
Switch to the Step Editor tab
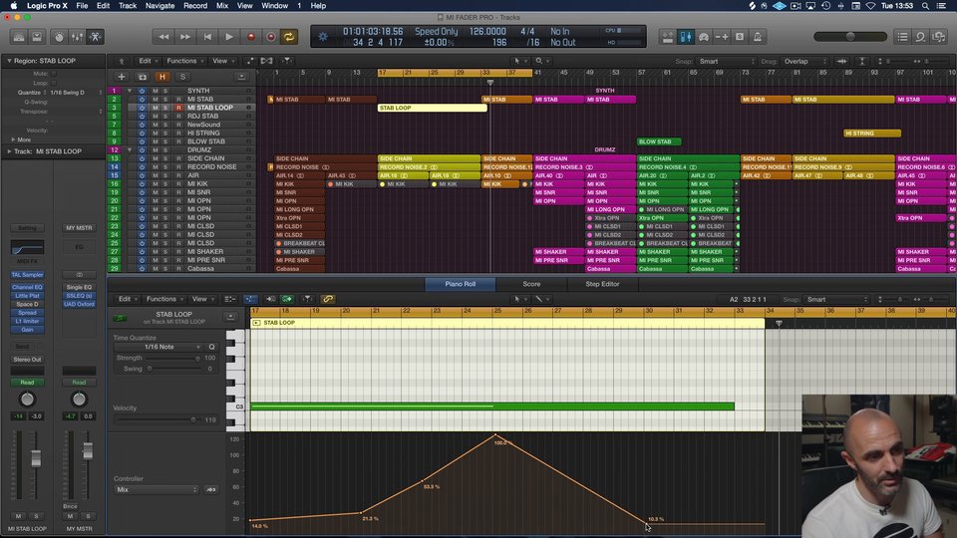[x=602, y=284]
